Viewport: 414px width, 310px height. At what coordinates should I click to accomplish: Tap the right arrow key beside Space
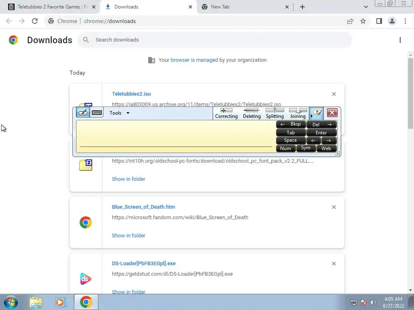tap(329, 140)
